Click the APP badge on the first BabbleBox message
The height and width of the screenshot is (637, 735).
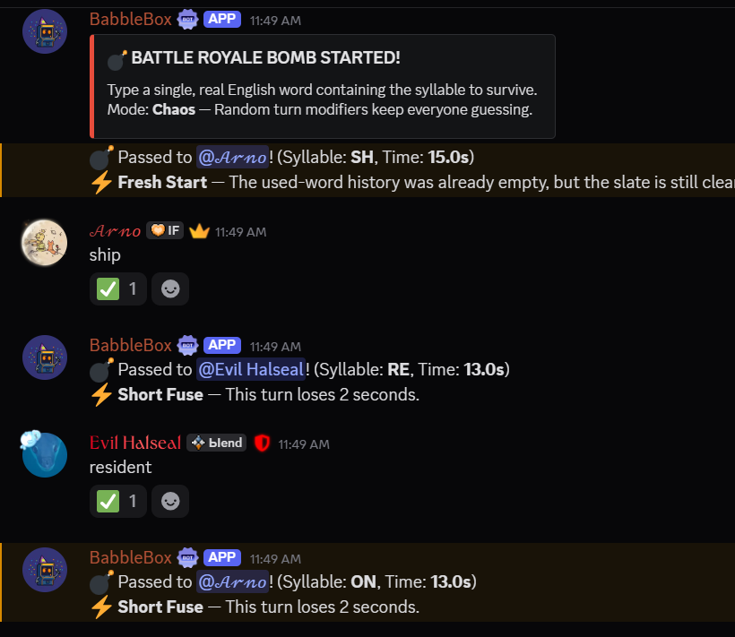[222, 19]
